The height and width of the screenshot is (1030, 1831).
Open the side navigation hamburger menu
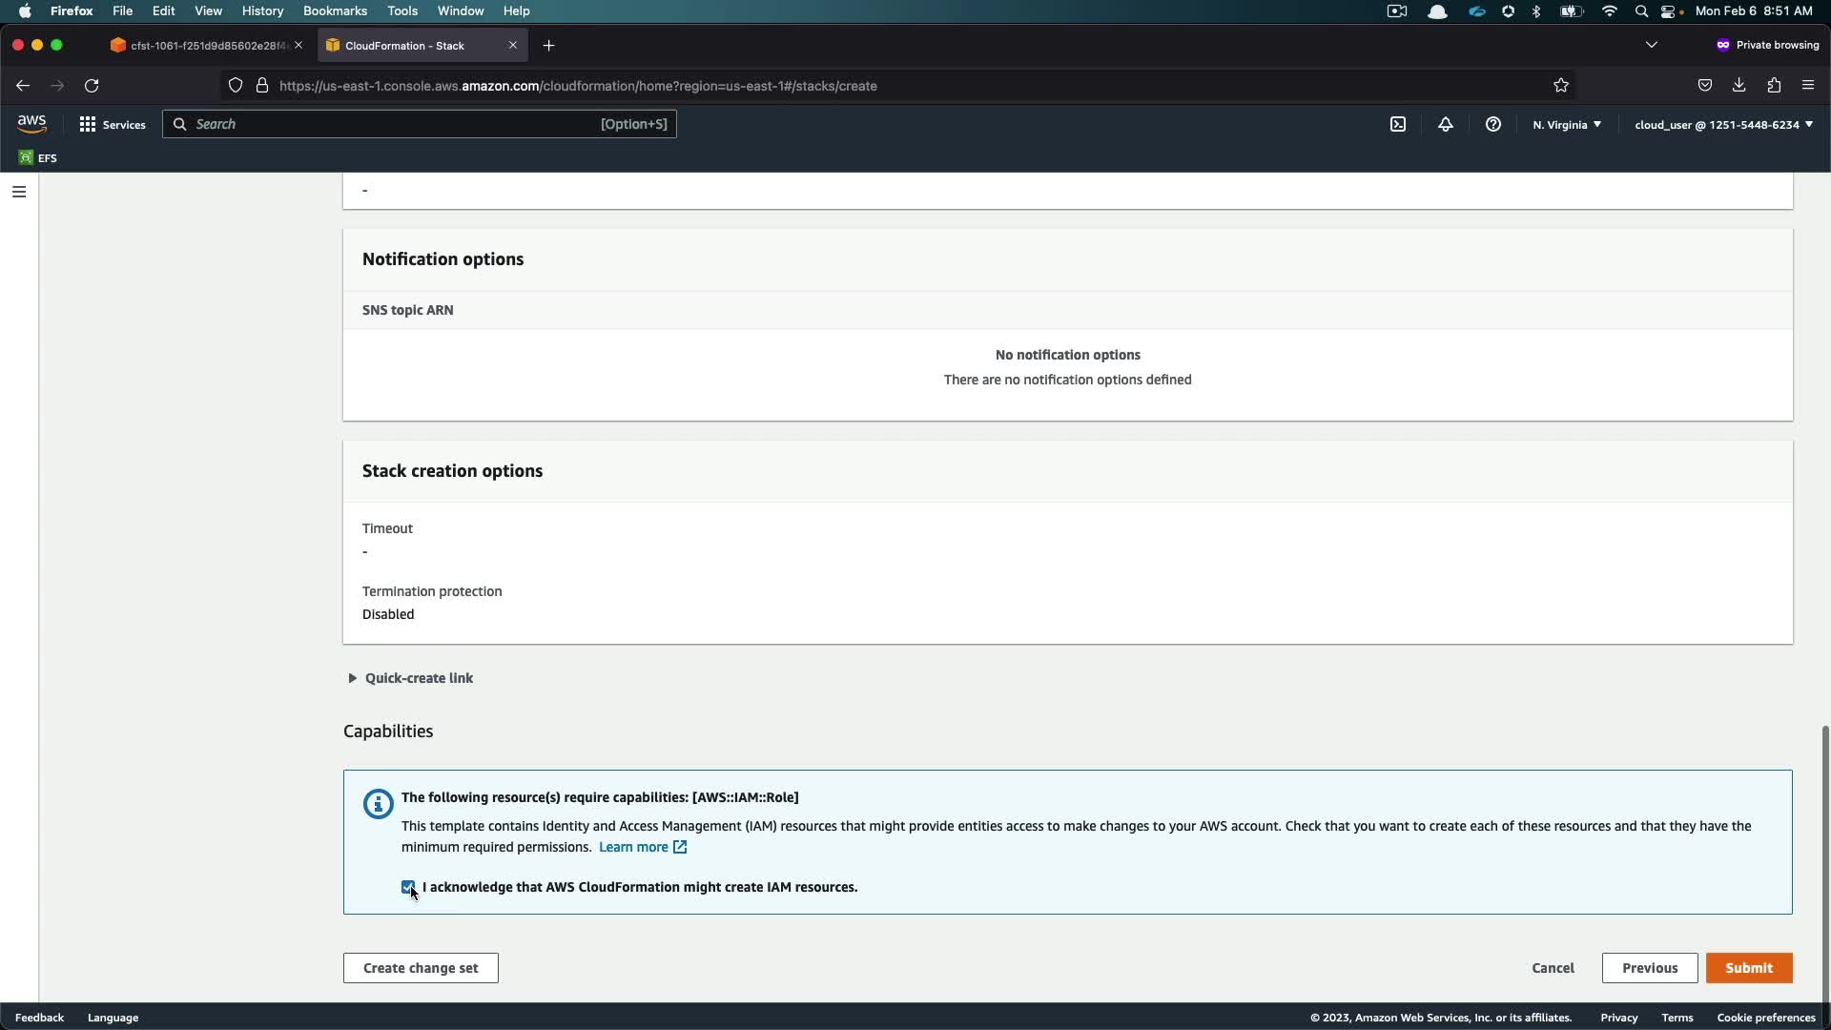click(19, 192)
